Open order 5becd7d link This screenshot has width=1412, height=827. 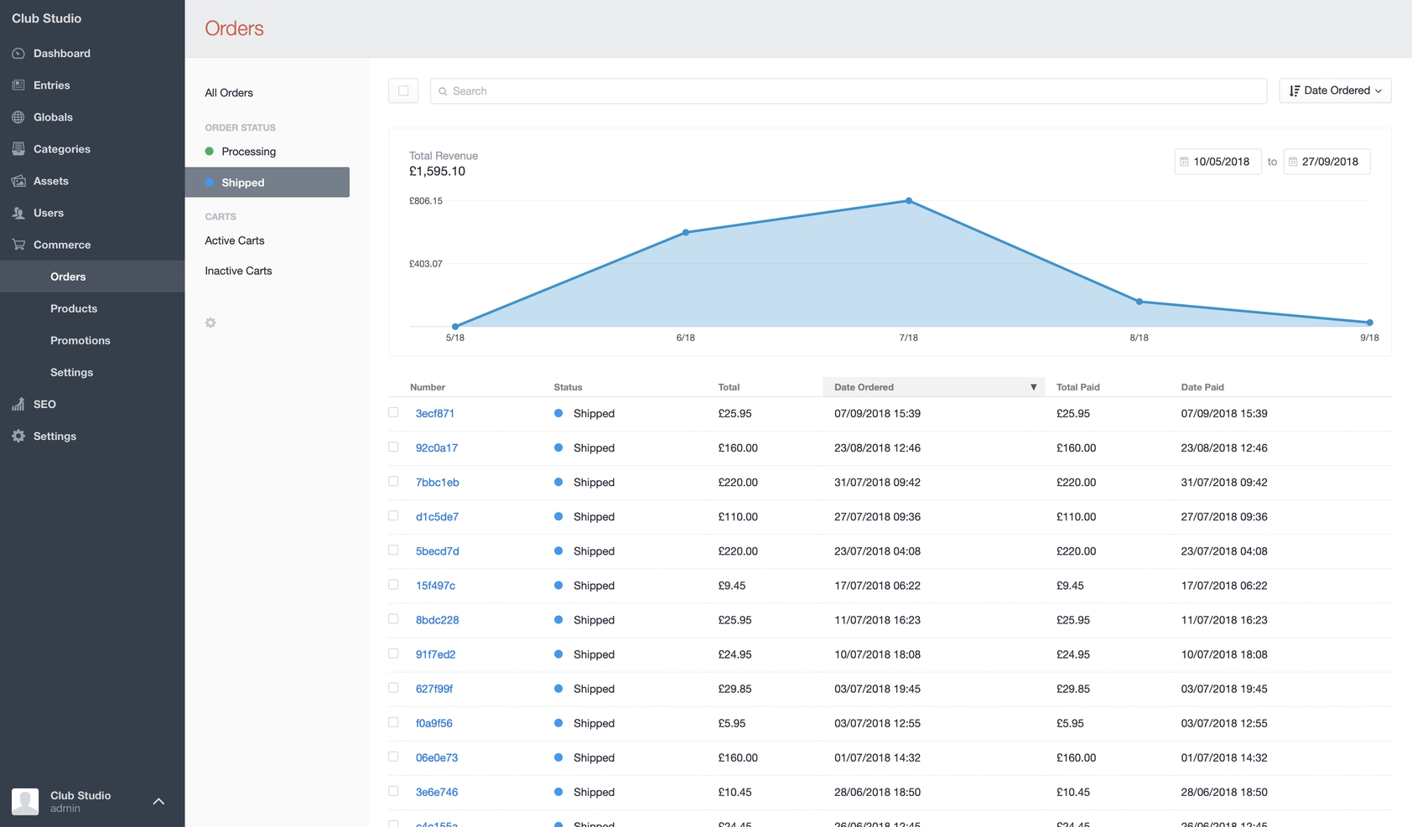pos(438,551)
